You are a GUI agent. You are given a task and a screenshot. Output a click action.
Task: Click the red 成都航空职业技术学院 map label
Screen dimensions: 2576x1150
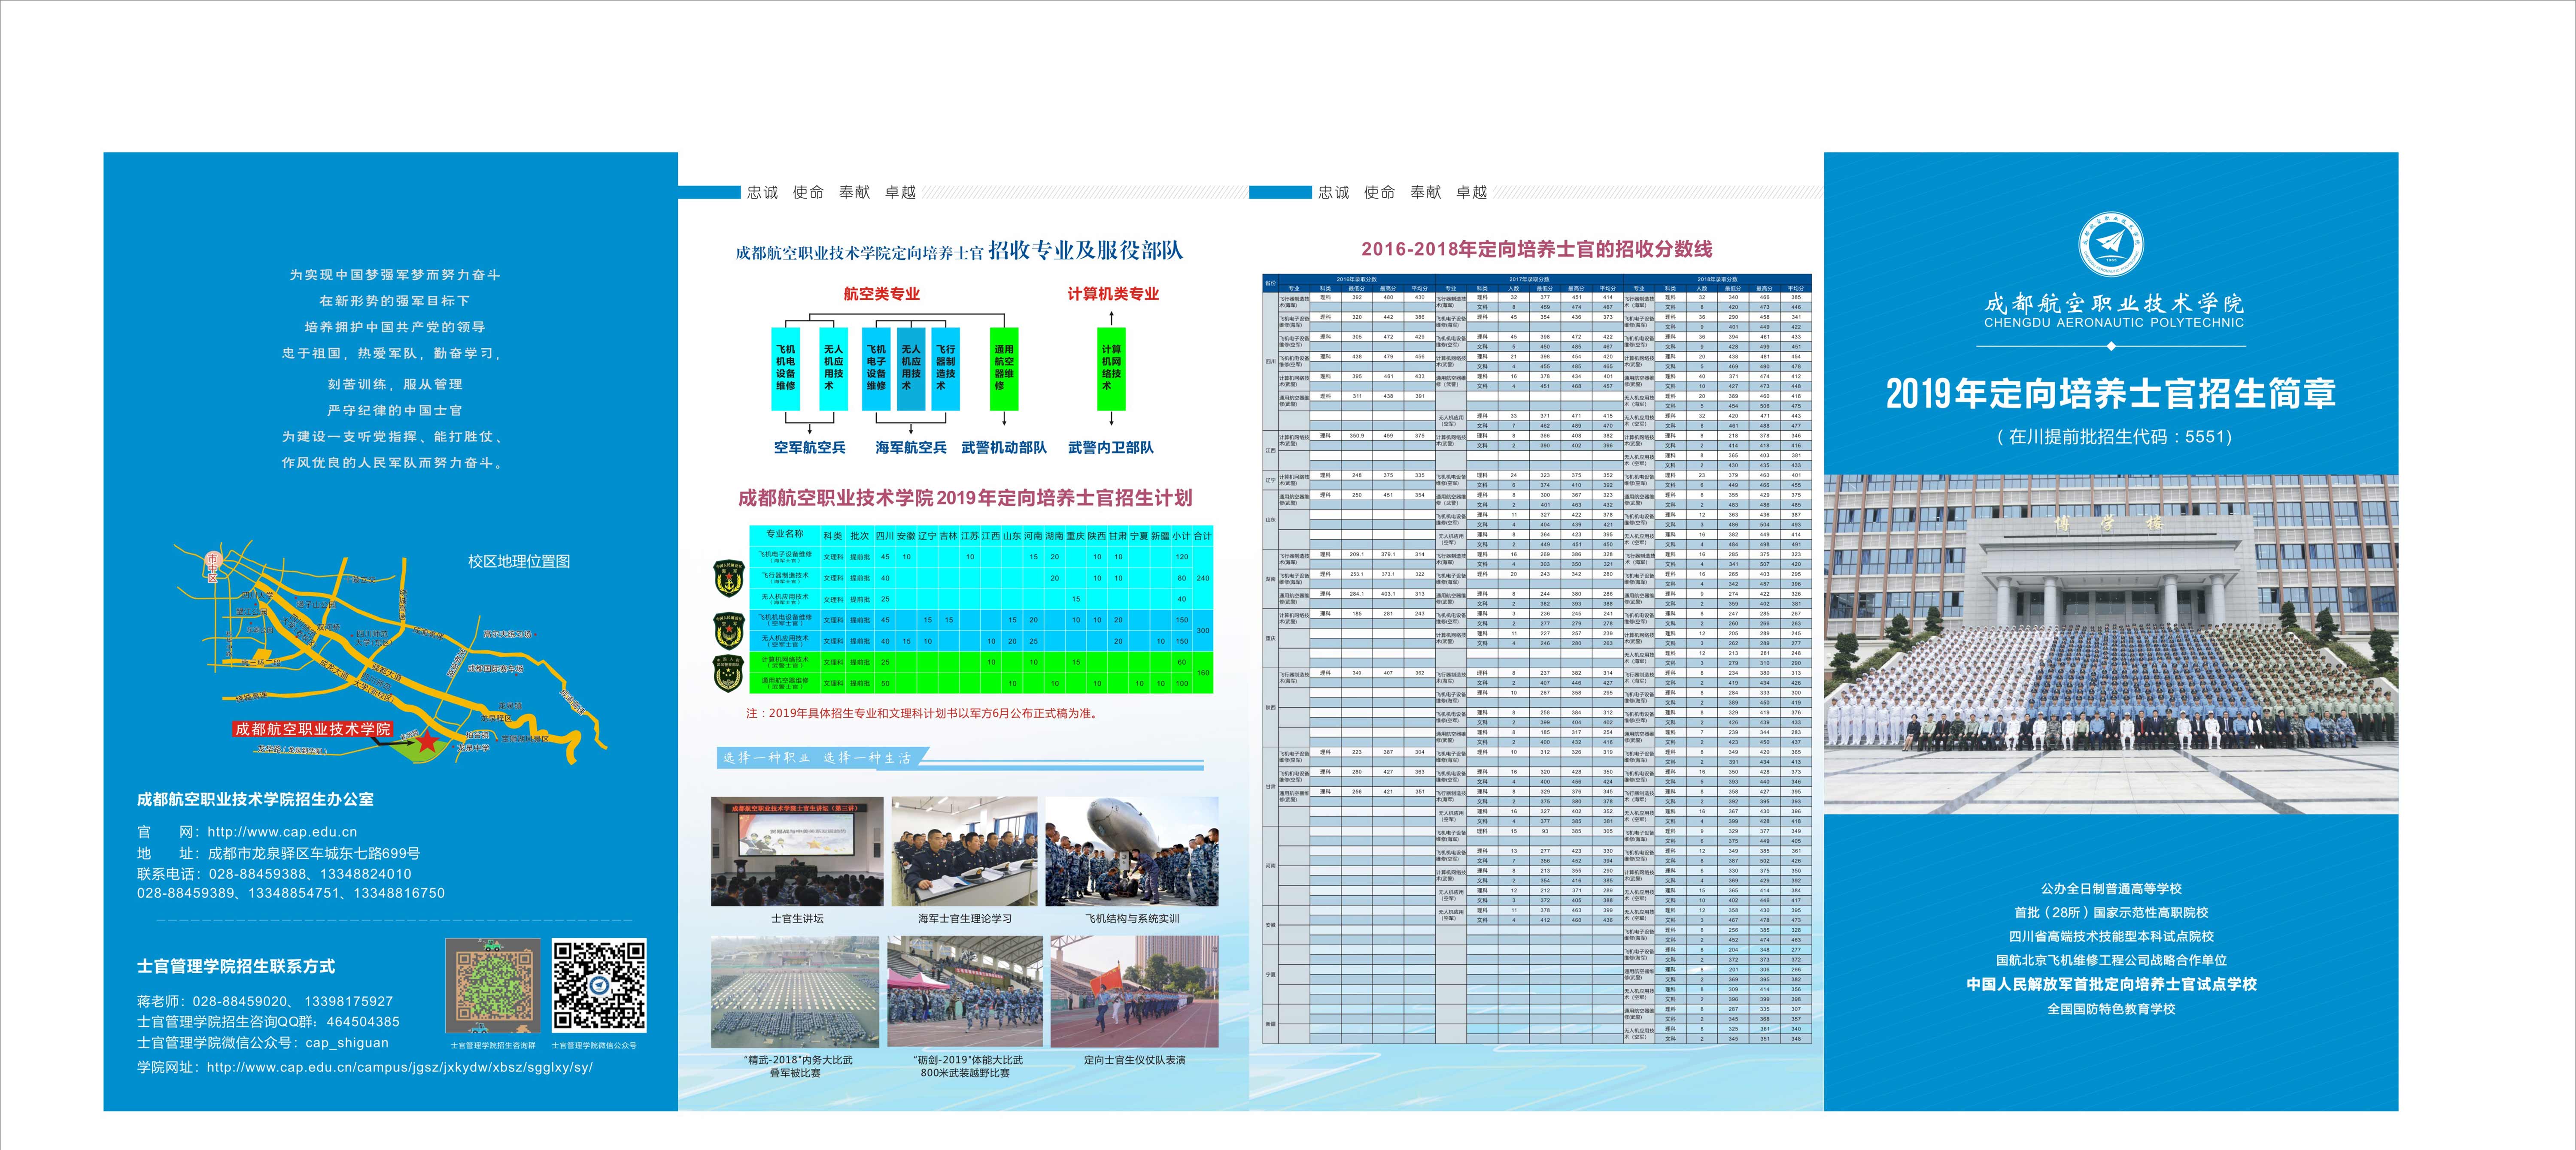[x=313, y=729]
